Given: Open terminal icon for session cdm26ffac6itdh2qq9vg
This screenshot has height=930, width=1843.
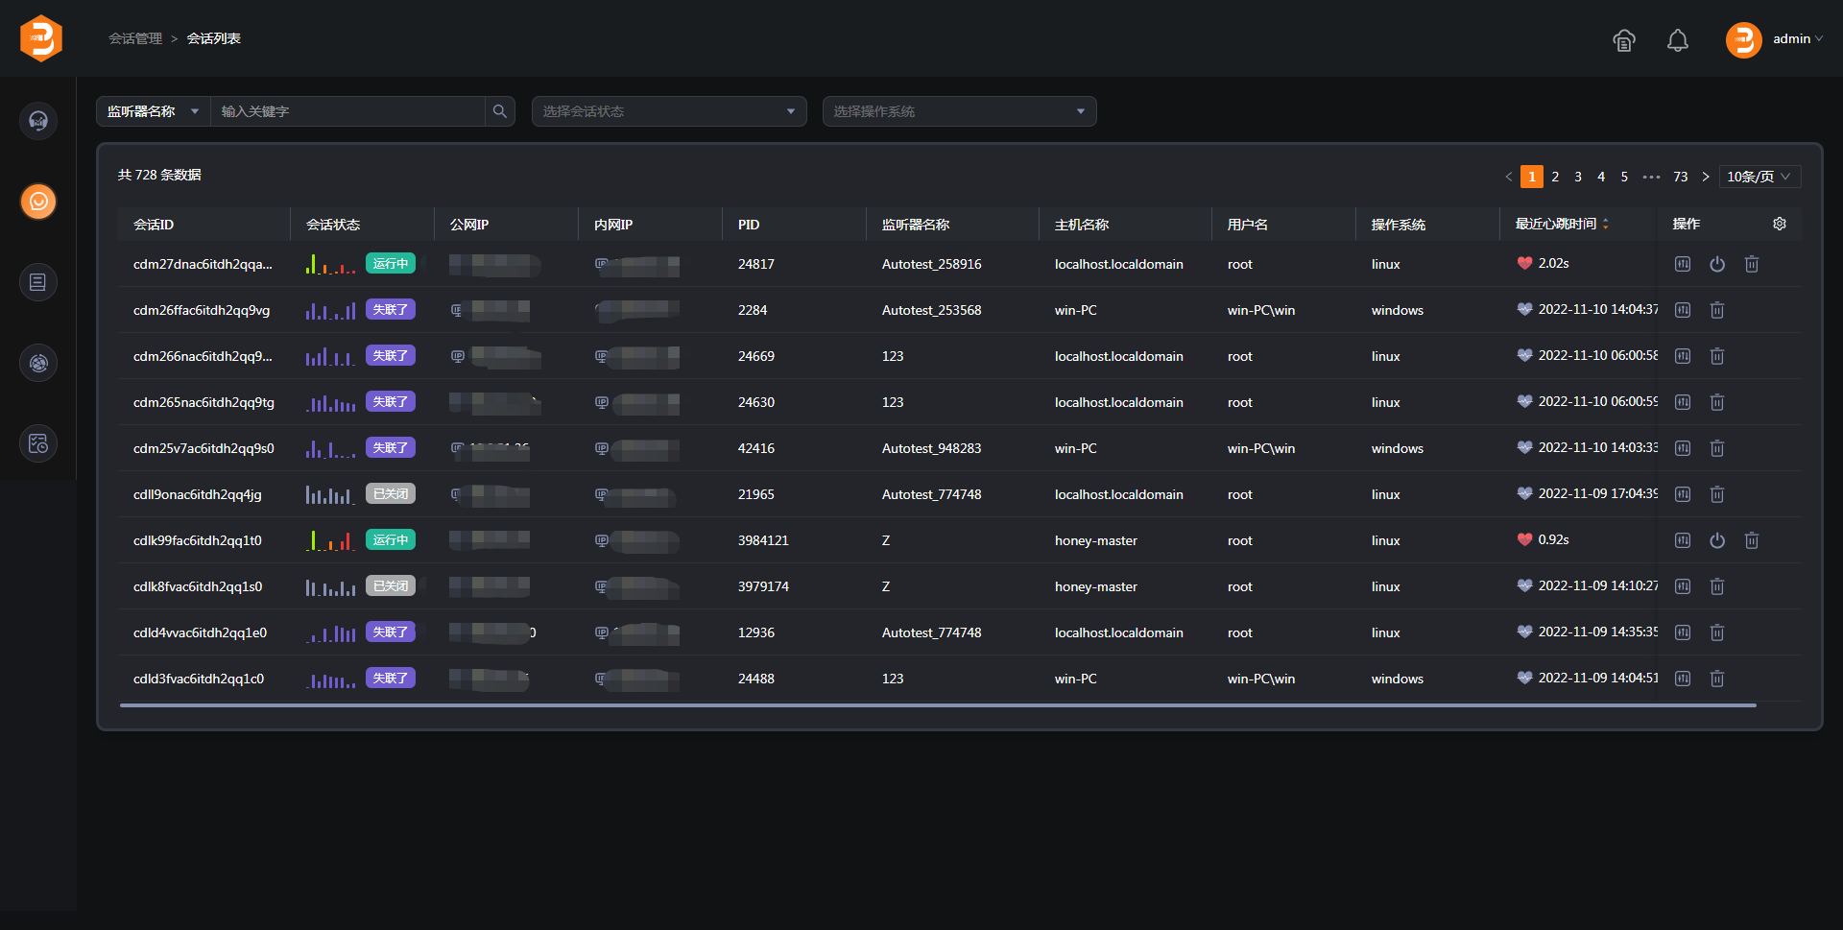Looking at the screenshot, I should coord(1683,310).
